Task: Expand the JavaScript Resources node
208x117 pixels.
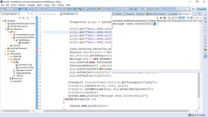Action: [x=6, y=48]
